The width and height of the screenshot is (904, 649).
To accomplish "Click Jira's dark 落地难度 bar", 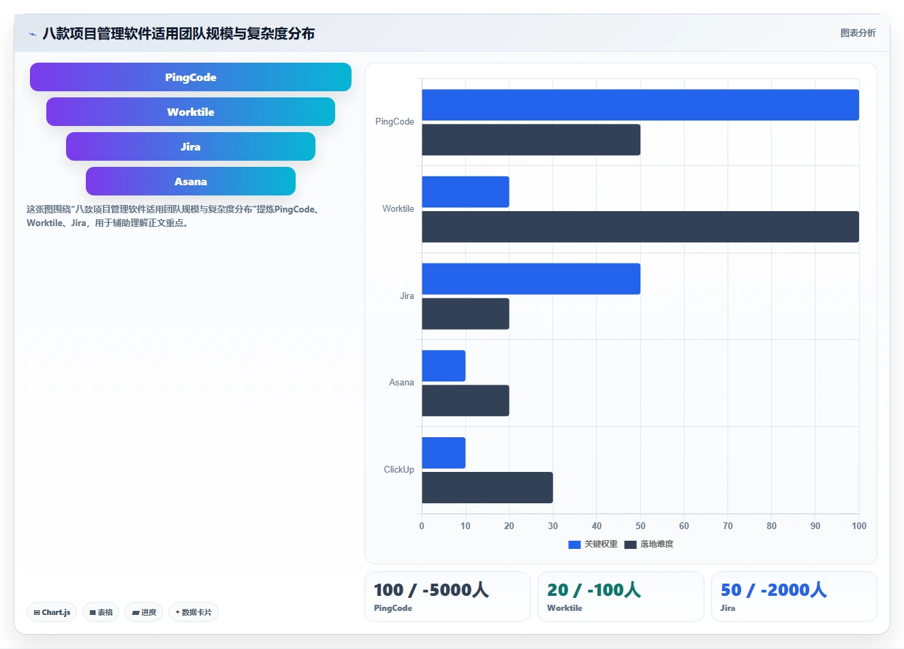I will coord(465,314).
